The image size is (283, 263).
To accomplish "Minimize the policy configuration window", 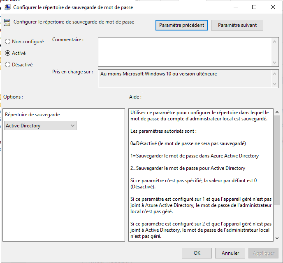I will point(236,7).
